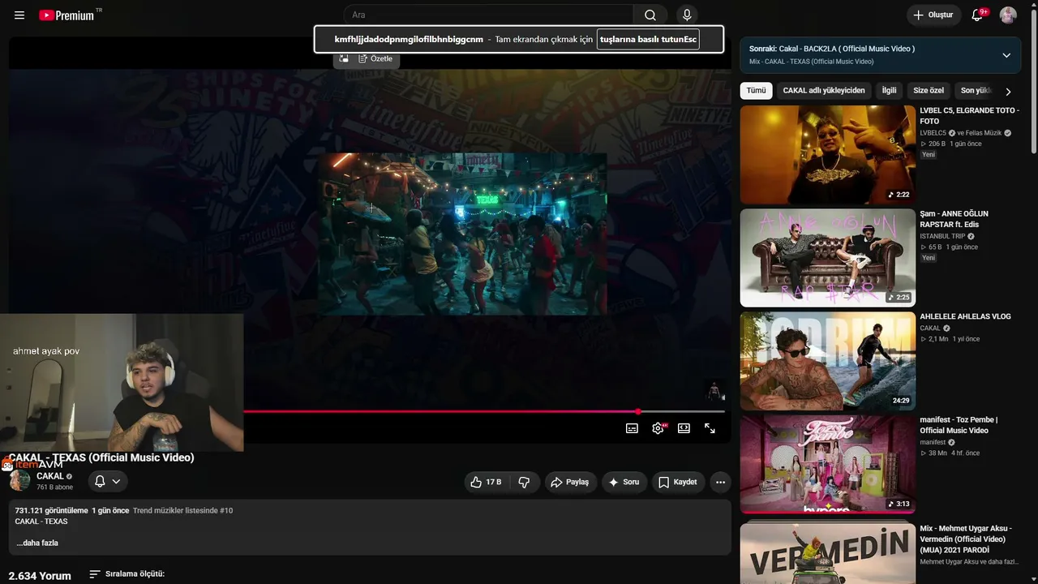Viewport: 1038px width, 584px height.
Task: Open manifest Toz Pembe video thumbnail
Action: 827,464
